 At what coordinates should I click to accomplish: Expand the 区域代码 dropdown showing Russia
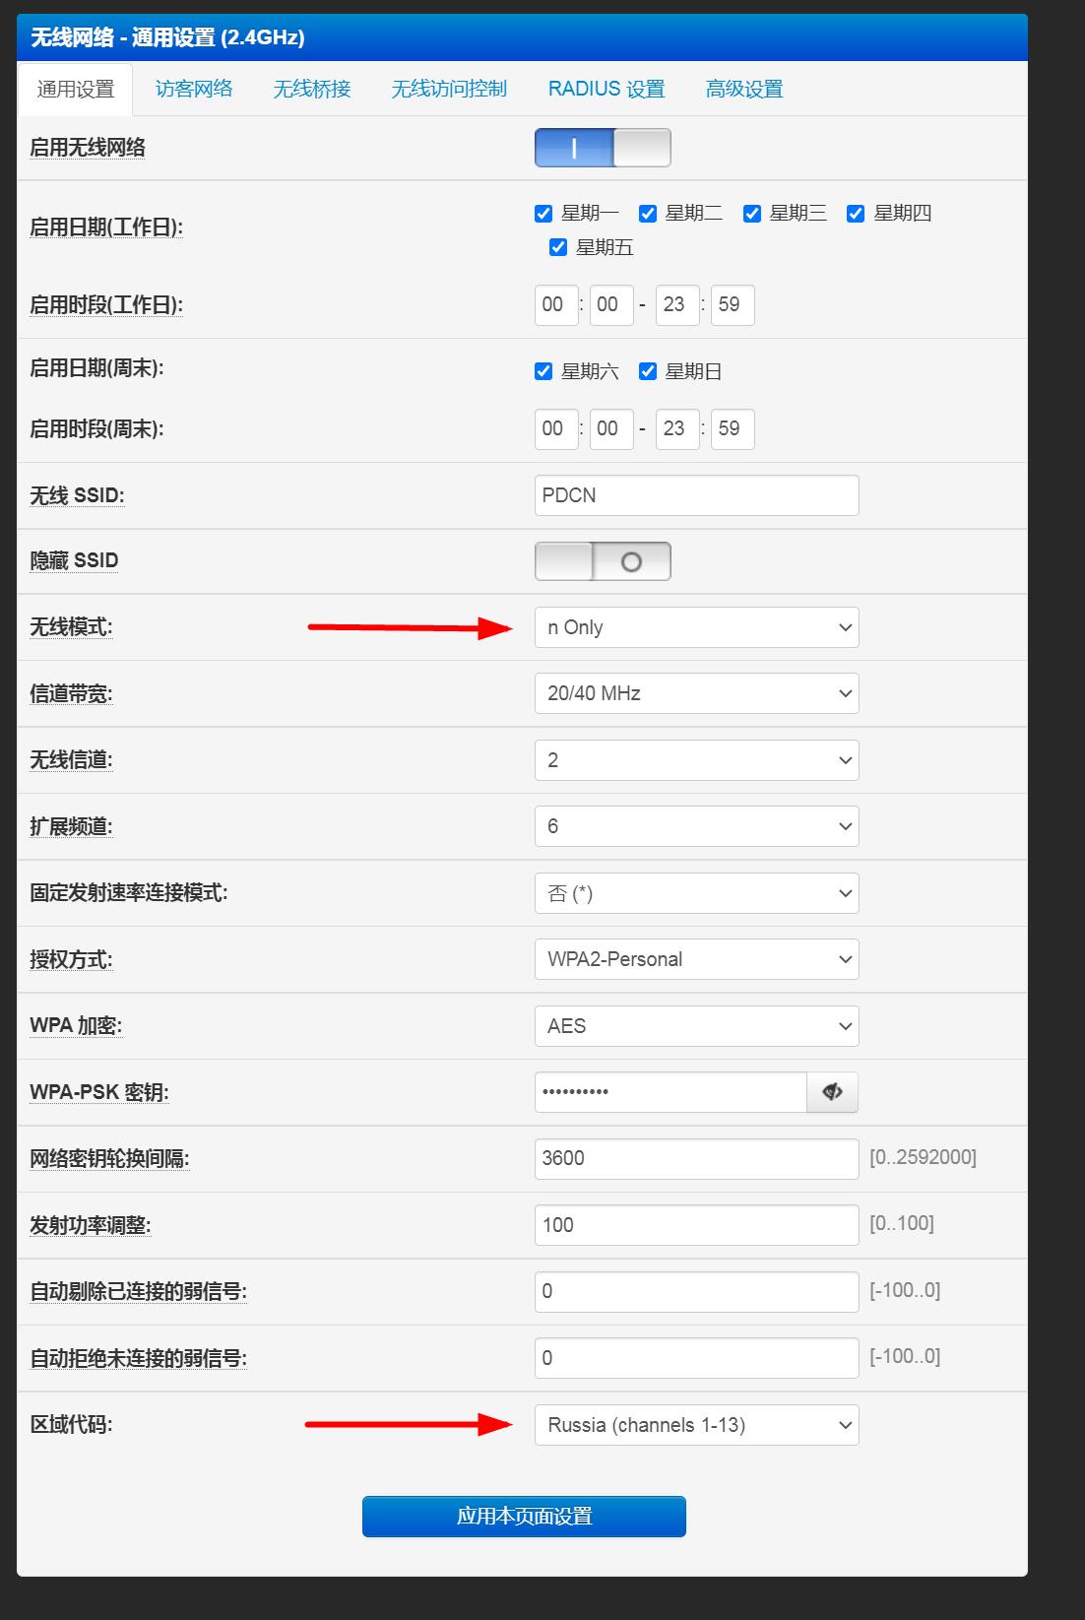[x=696, y=1425]
